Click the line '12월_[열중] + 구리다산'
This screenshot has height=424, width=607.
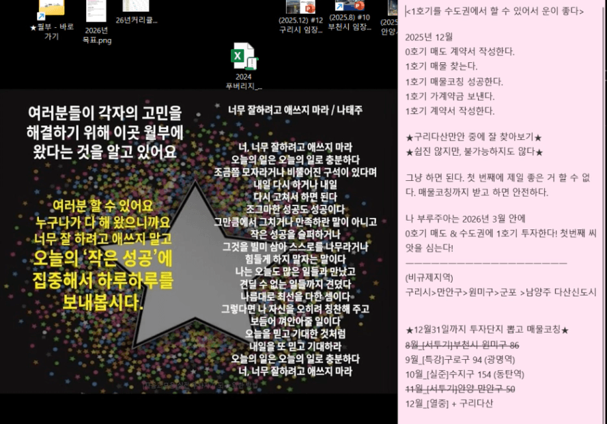tap(449, 404)
